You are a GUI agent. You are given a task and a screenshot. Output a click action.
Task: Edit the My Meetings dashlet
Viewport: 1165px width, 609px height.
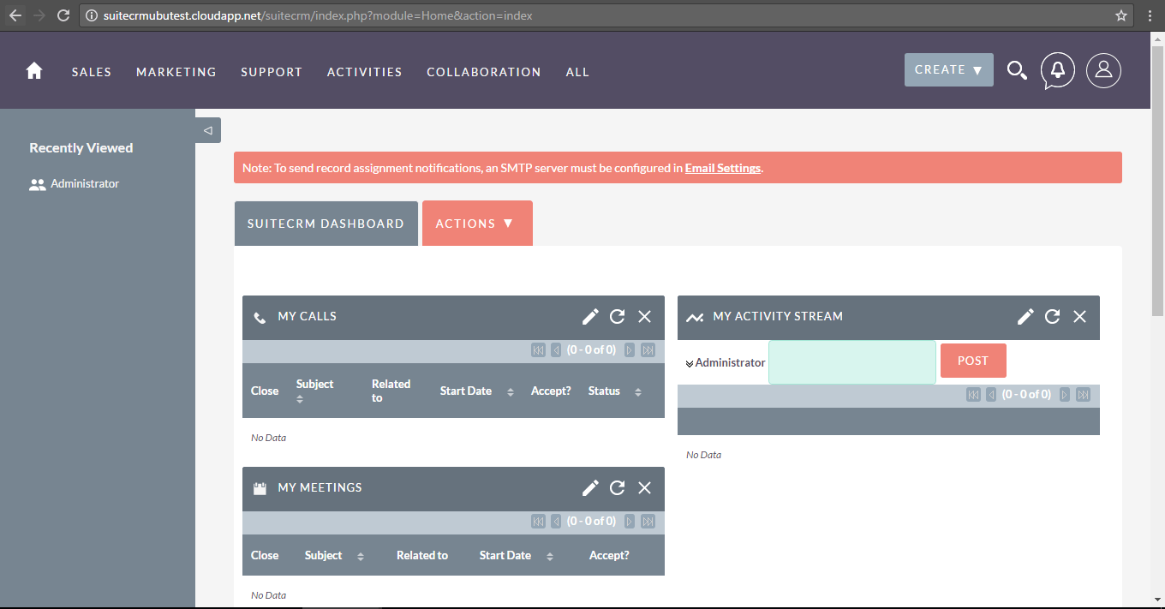tap(590, 488)
